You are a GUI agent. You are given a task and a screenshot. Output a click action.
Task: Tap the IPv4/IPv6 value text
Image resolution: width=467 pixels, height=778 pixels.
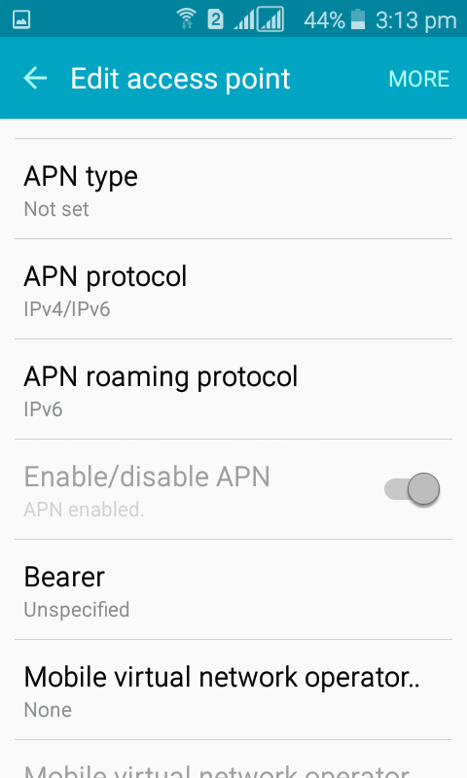(x=67, y=309)
